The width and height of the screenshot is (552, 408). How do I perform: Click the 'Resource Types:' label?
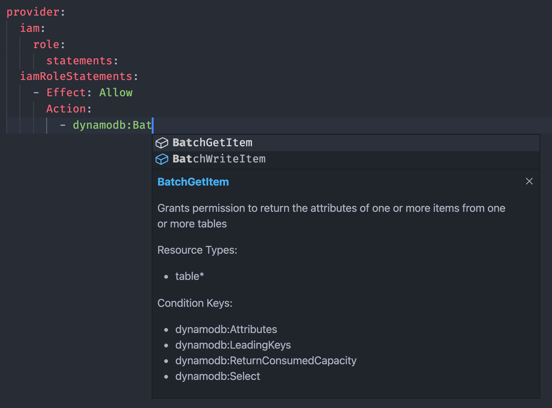197,250
